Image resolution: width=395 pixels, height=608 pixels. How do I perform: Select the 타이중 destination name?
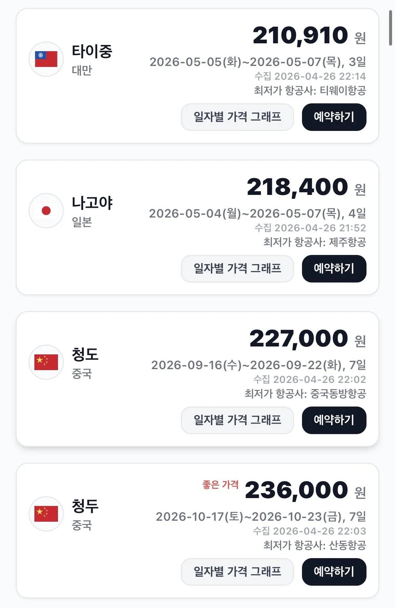[x=92, y=52]
